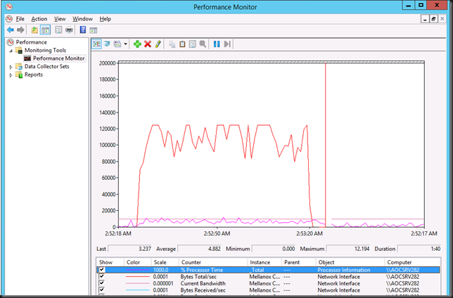
Task: Delete selected counter with red X
Action: [148, 44]
